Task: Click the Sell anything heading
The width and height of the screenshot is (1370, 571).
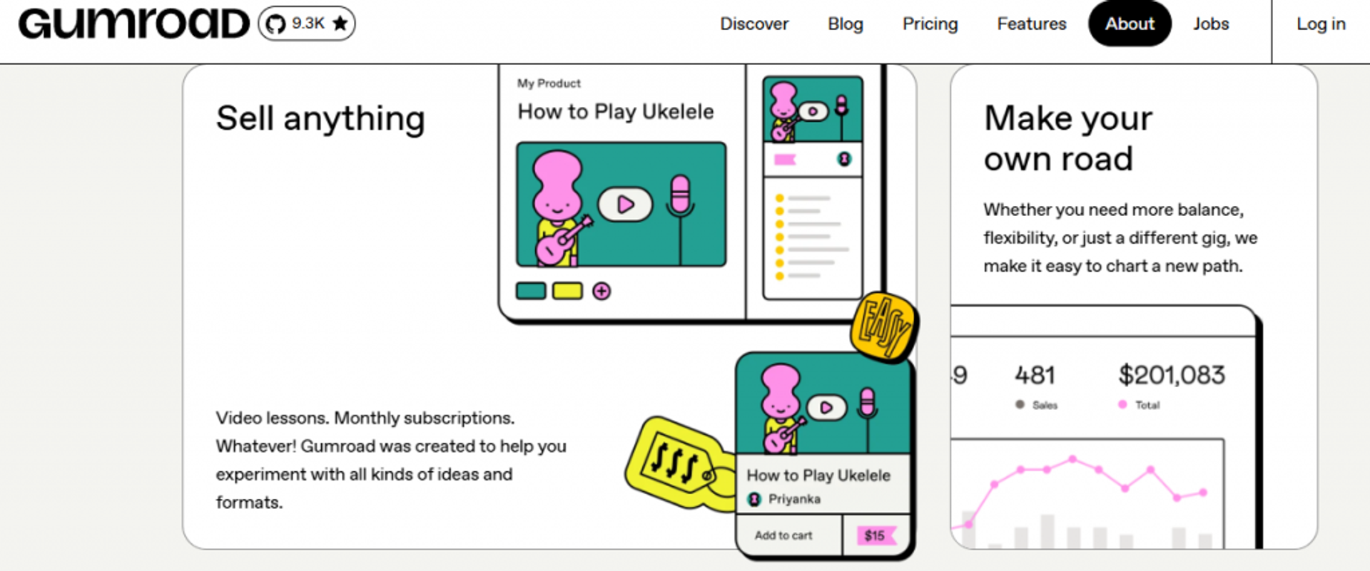Action: coord(320,118)
